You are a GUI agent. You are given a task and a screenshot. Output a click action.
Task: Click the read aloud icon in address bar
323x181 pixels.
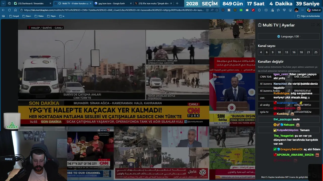(x=212, y=10)
